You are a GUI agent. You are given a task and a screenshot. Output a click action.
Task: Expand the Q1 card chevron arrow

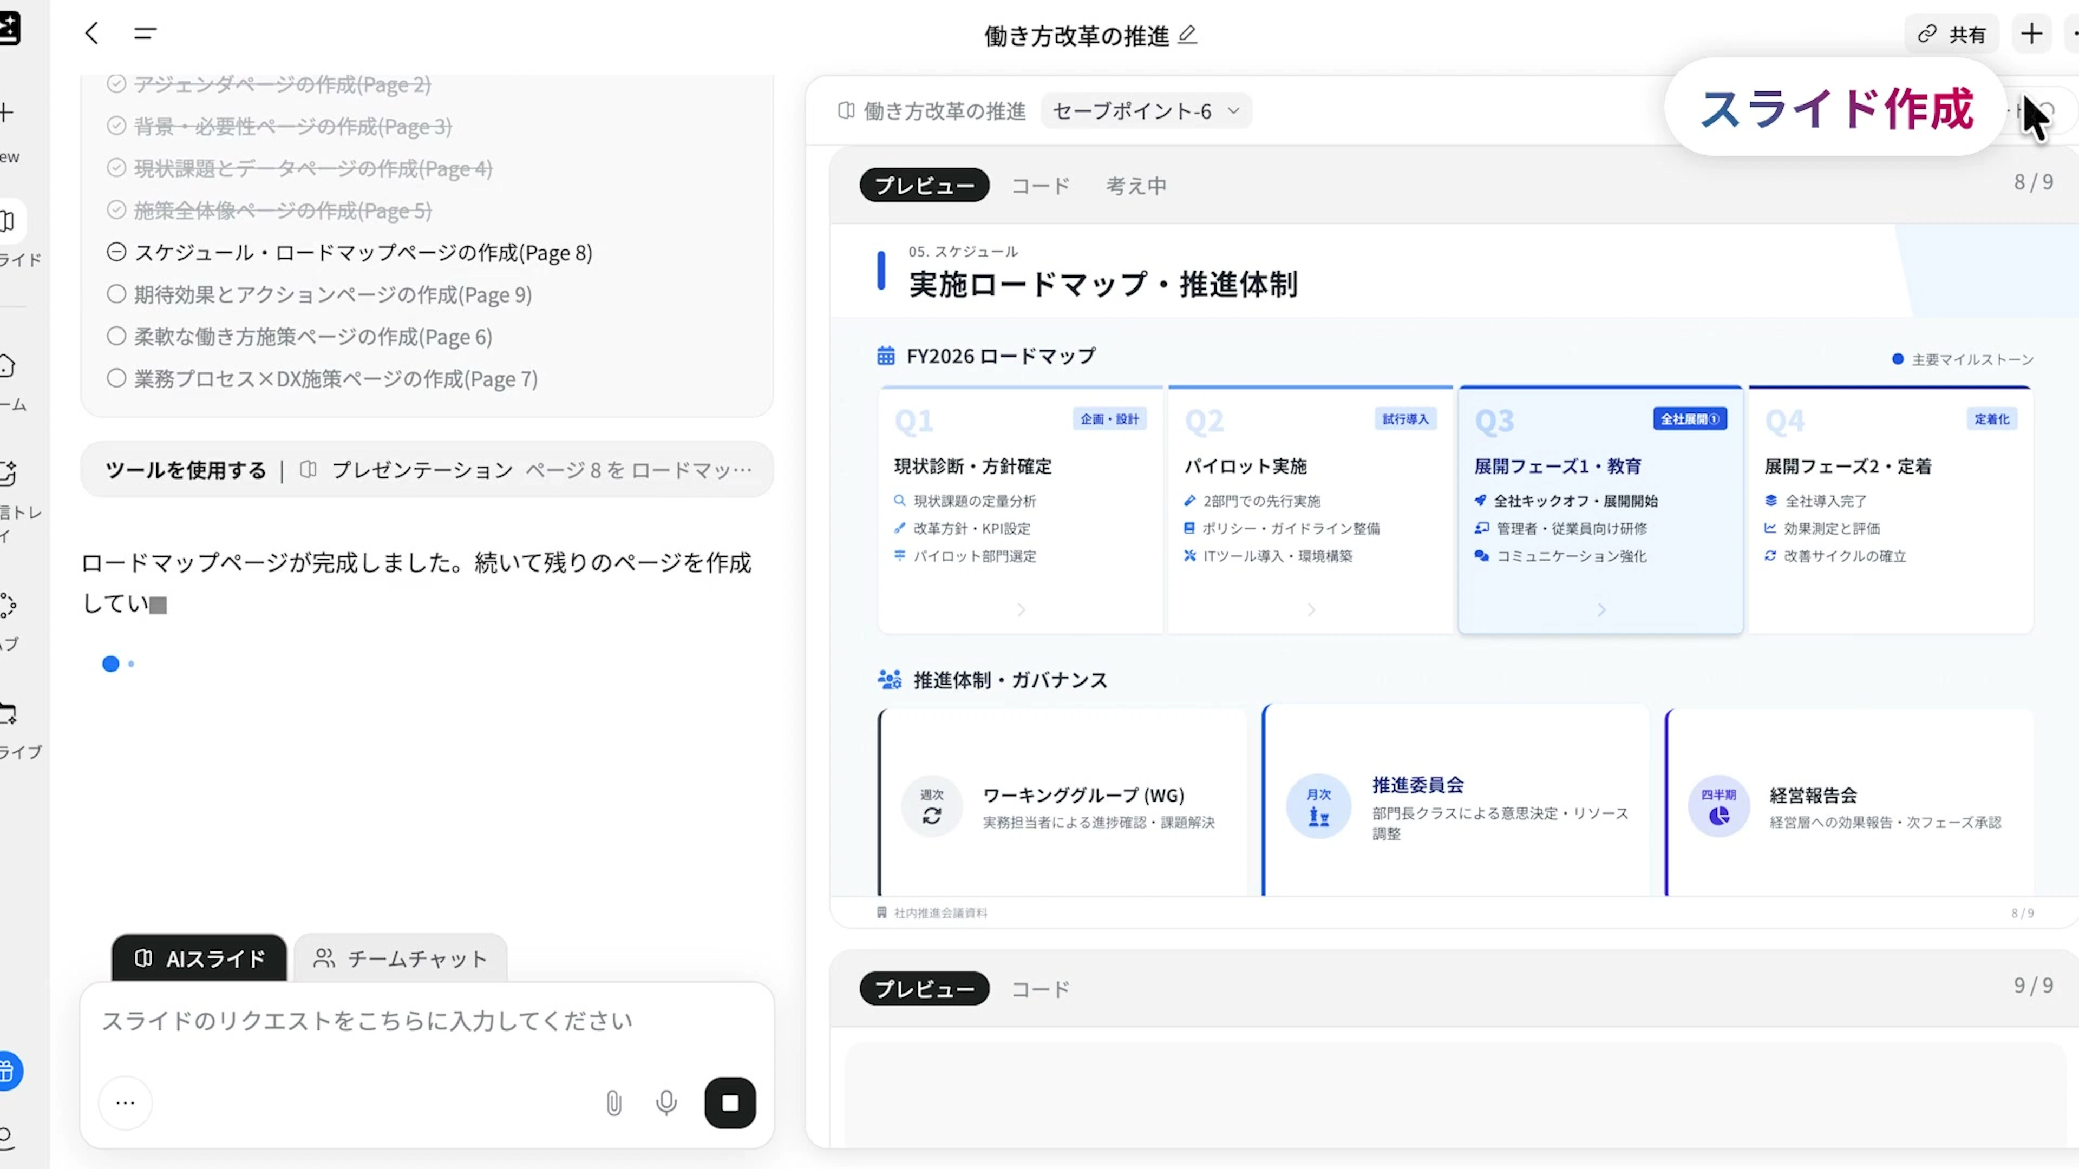click(1021, 609)
